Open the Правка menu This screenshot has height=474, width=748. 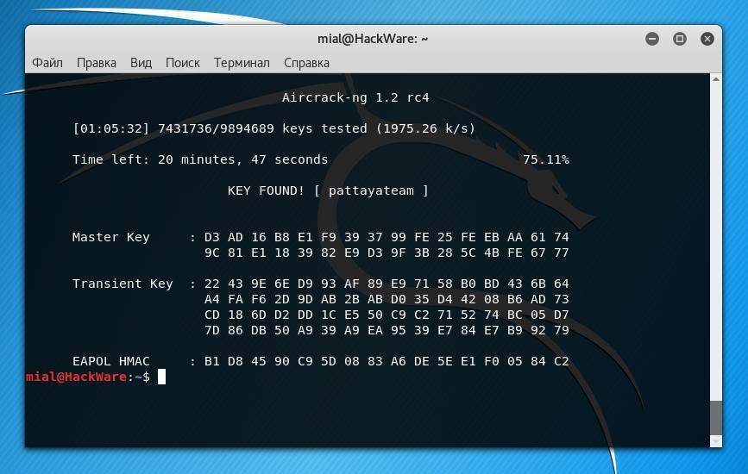pos(97,63)
